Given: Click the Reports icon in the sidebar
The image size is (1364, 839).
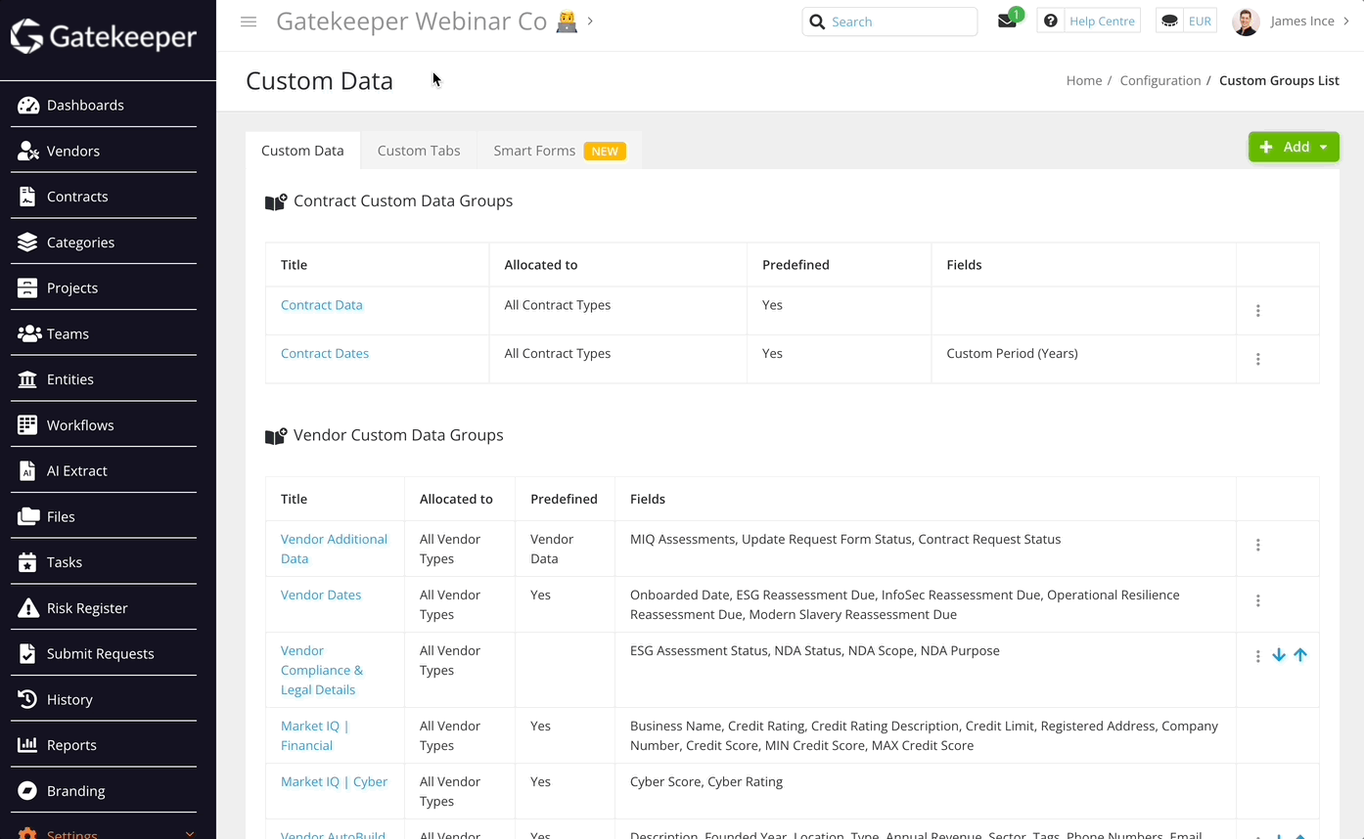Looking at the screenshot, I should click(x=26, y=744).
